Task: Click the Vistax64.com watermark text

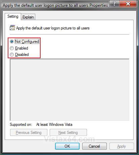Action: [x=69, y=139]
